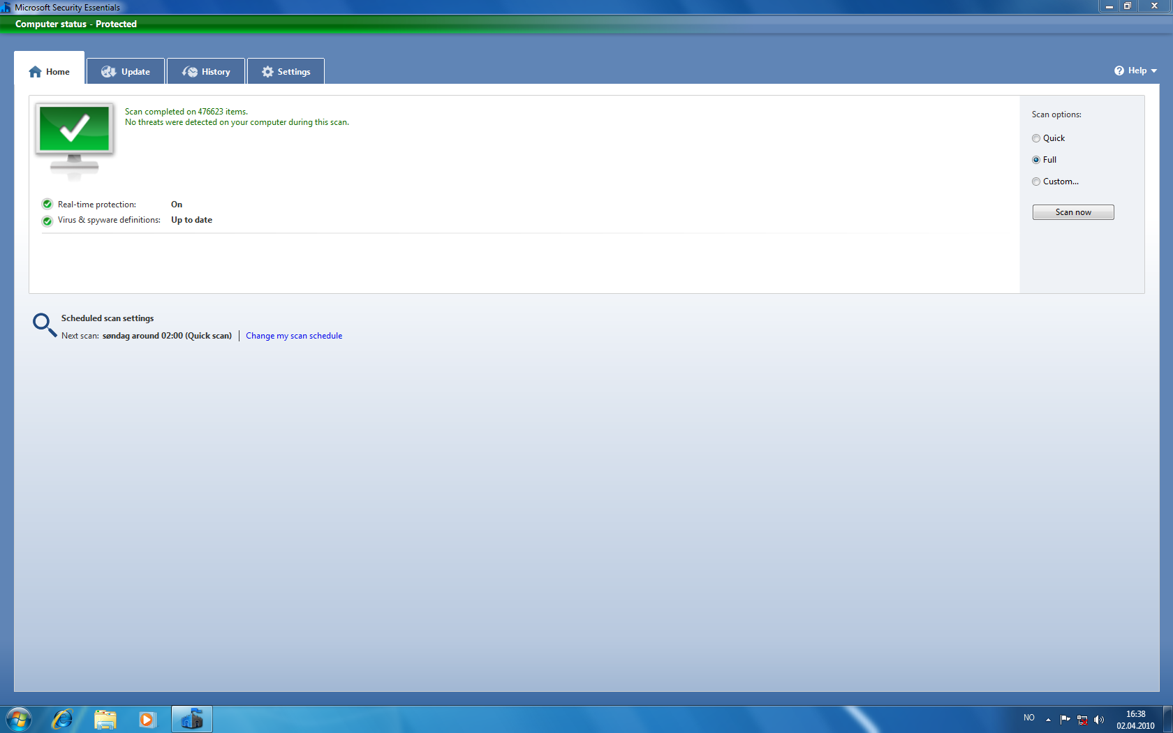Expand the Help dropdown menu

tap(1136, 71)
